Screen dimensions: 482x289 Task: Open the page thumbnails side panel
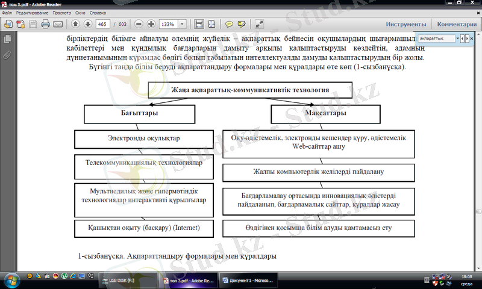pos(7,39)
